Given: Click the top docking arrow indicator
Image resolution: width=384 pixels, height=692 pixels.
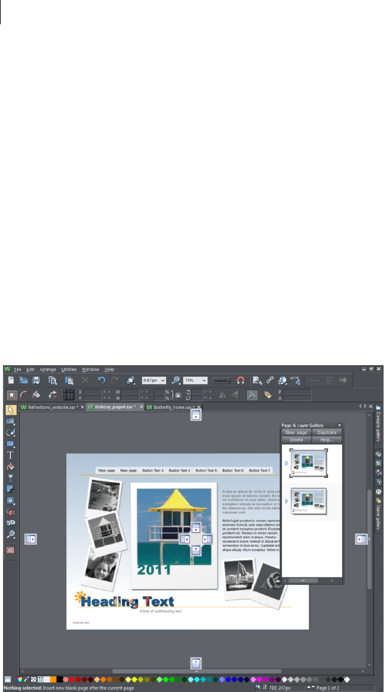Looking at the screenshot, I should tap(197, 415).
